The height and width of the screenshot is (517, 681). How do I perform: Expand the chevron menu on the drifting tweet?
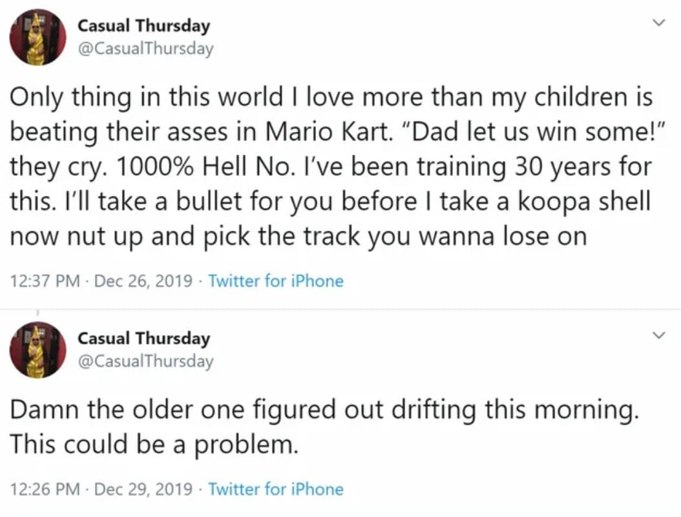pyautogui.click(x=658, y=335)
